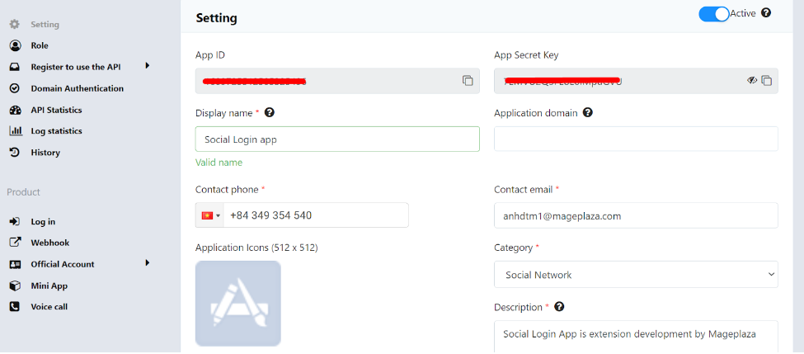Expand the Official Account submenu
Screen dimensions: 804x354
tap(148, 263)
